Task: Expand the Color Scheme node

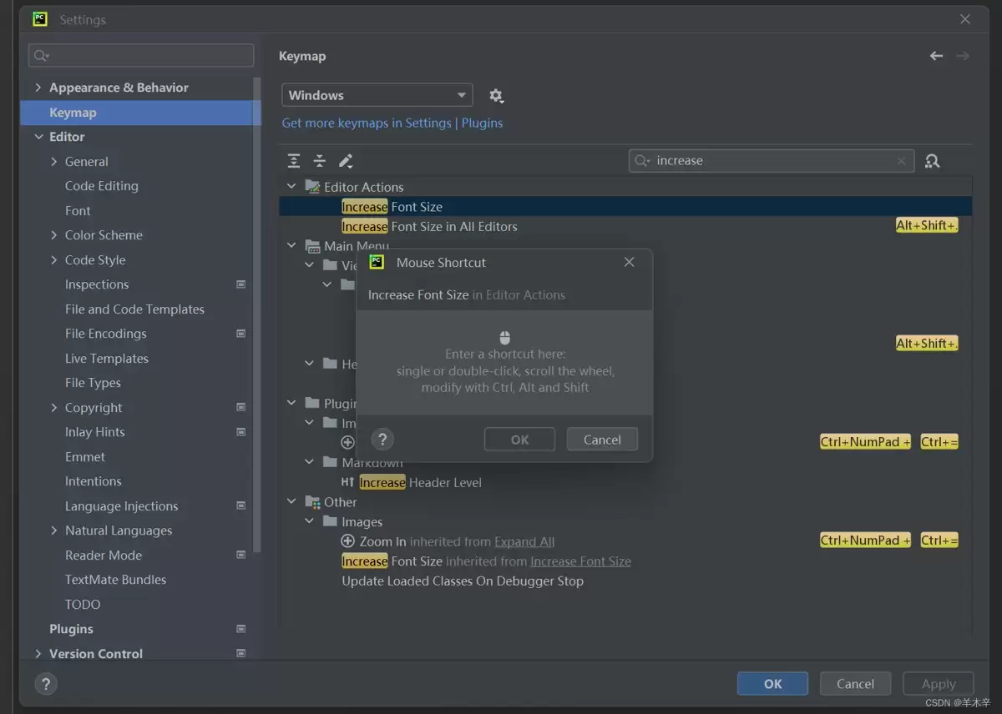Action: pos(54,235)
